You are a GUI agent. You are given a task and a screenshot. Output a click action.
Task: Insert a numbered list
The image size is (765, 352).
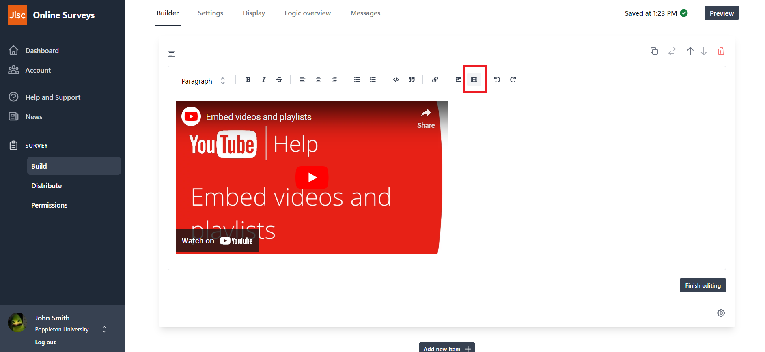tap(373, 79)
